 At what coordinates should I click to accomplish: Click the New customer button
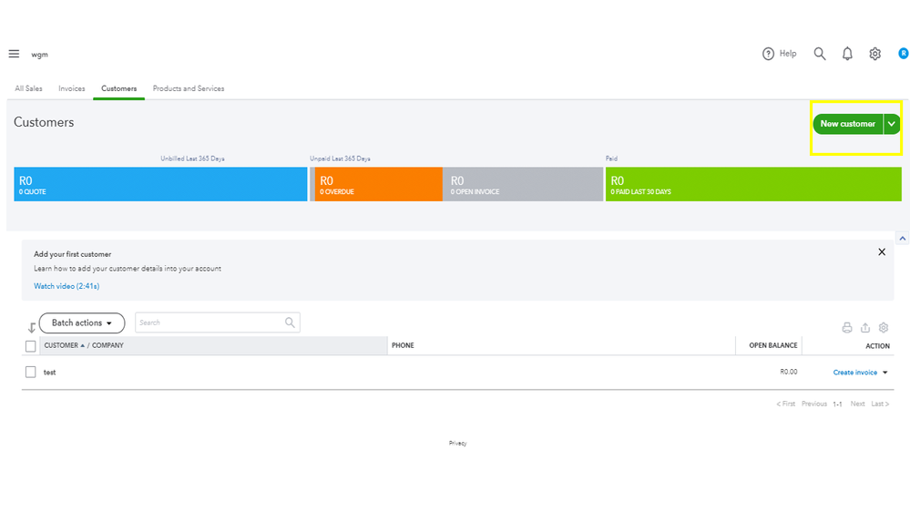point(848,124)
